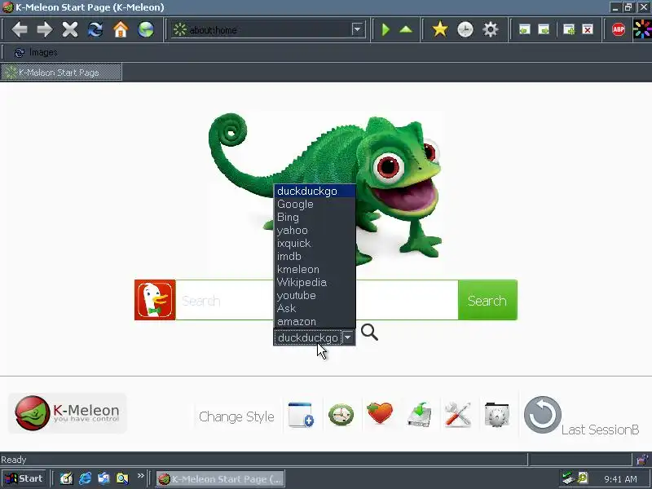Choose ixquick from the engine list
This screenshot has width=652, height=489.
[x=315, y=243]
